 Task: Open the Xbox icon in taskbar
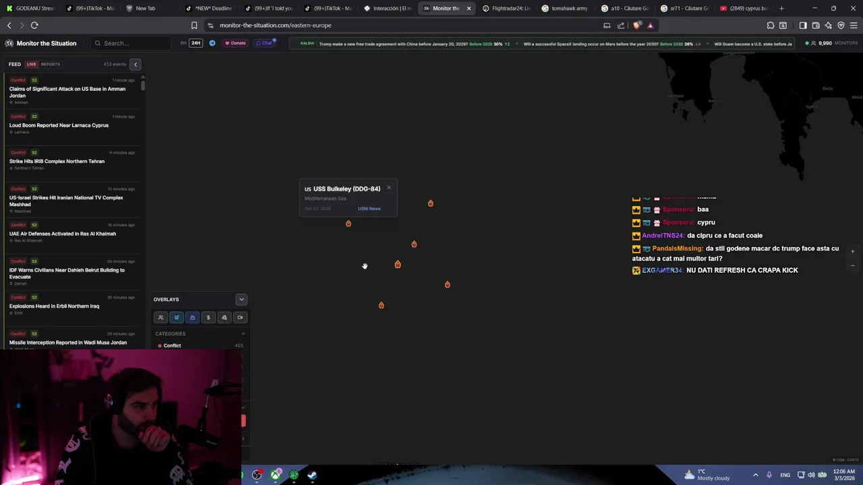[x=276, y=476]
